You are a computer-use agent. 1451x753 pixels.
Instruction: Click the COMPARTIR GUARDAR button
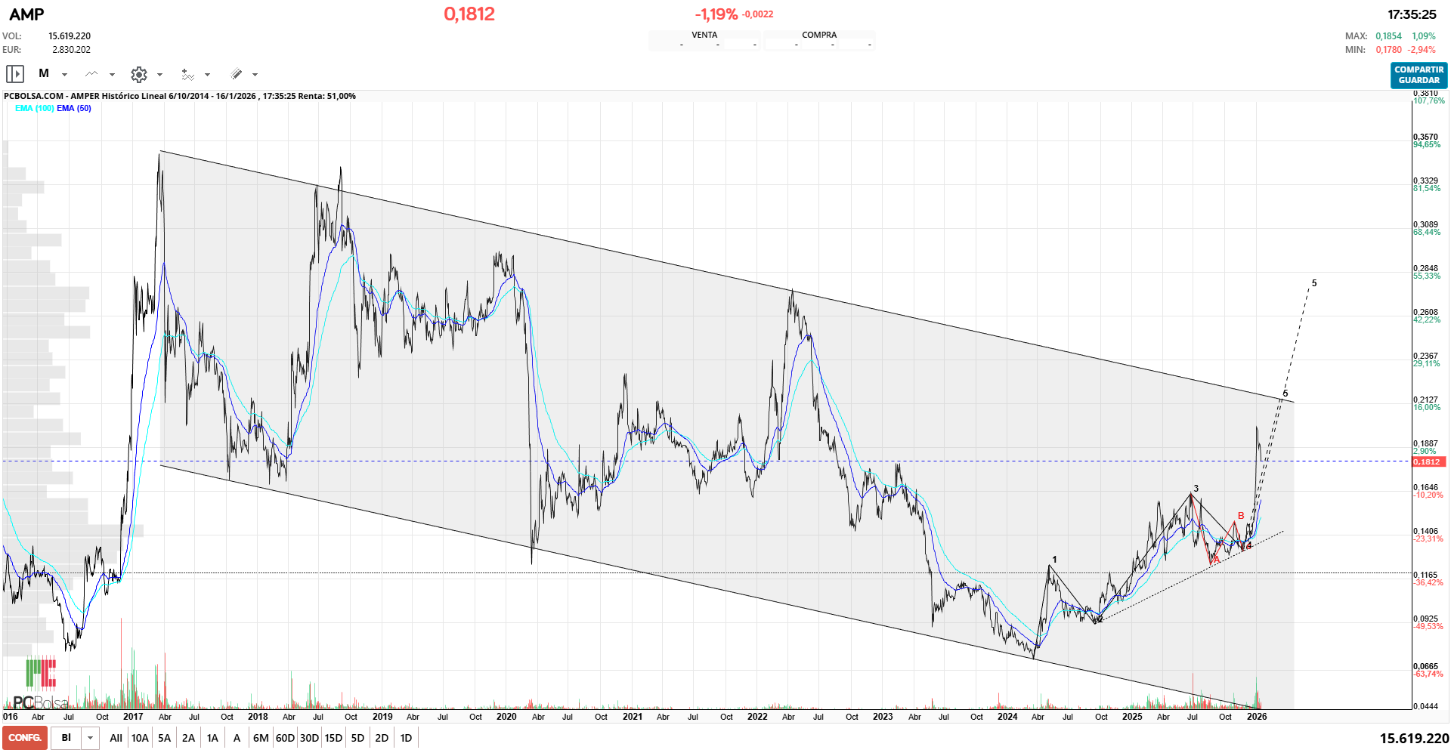[x=1419, y=76]
